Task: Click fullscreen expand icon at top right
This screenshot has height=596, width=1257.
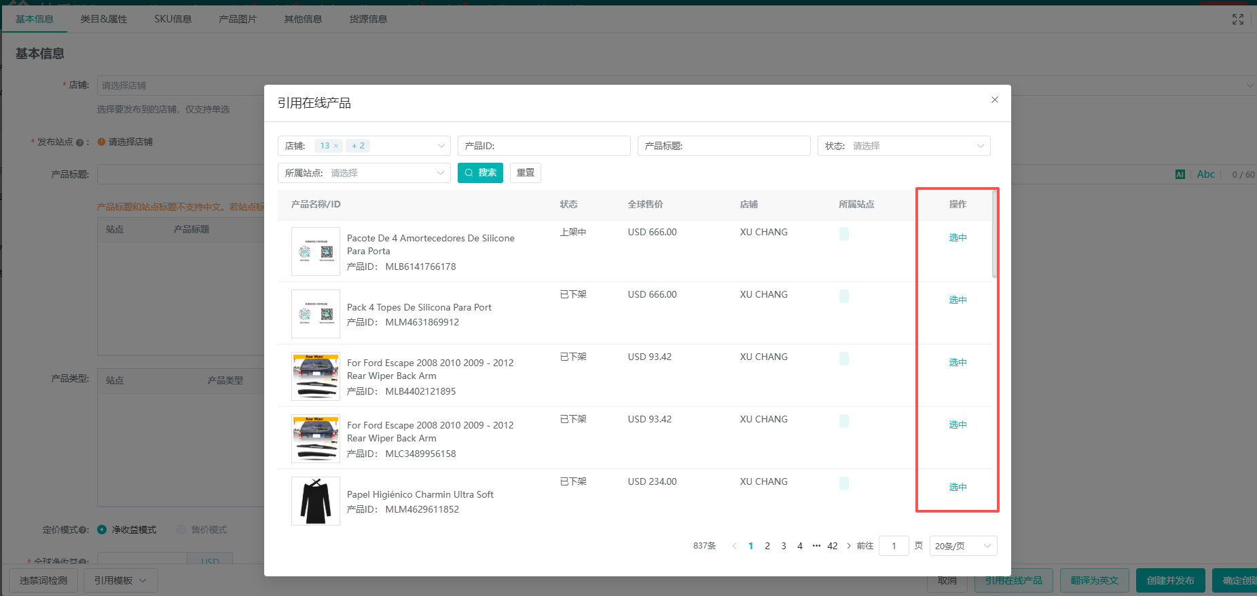Action: click(1237, 20)
